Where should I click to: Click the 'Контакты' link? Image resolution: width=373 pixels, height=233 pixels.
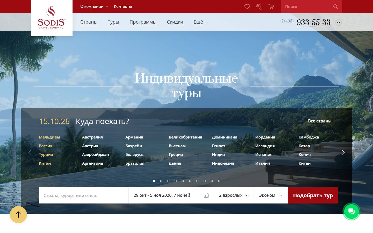123,6
